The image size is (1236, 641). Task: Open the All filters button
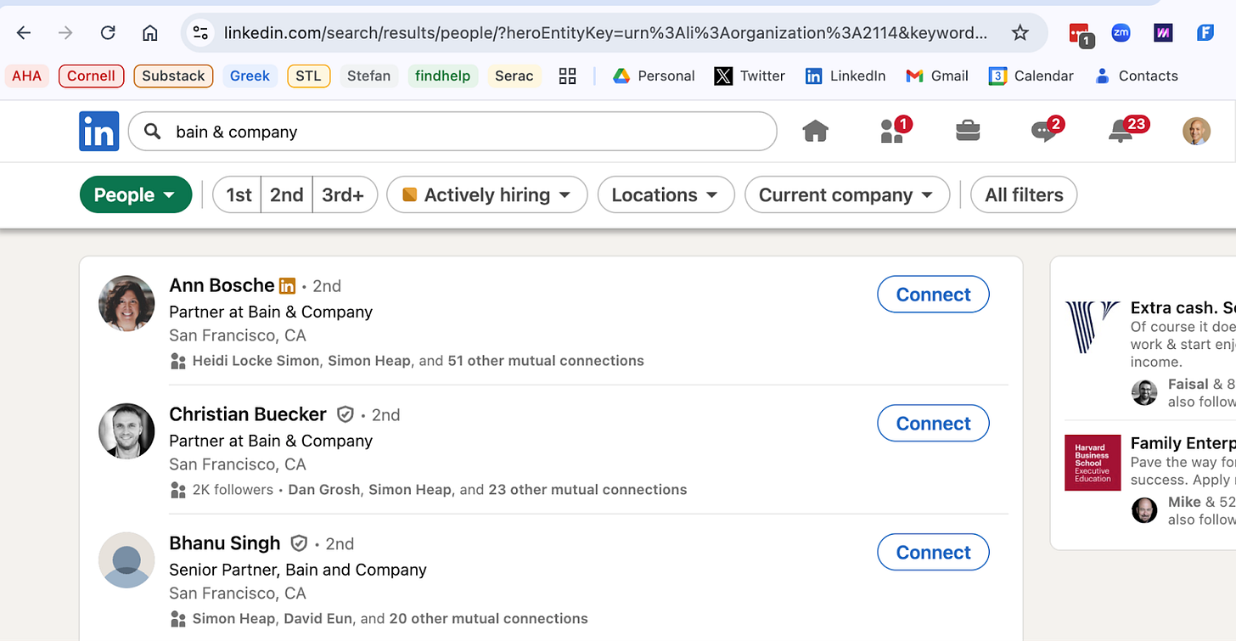[x=1024, y=195]
